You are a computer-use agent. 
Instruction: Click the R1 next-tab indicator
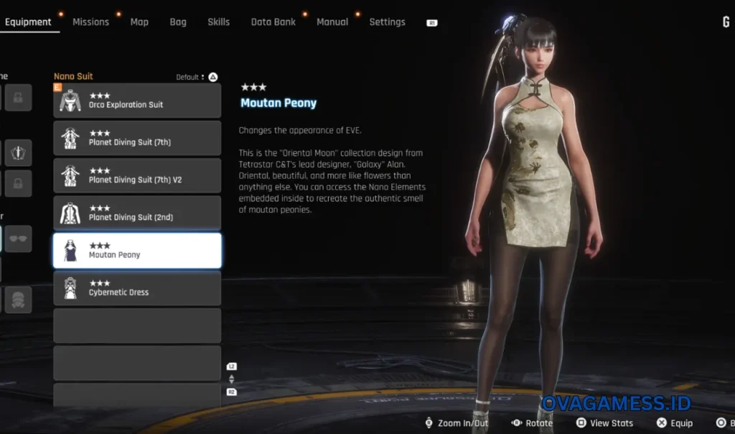pyautogui.click(x=432, y=23)
